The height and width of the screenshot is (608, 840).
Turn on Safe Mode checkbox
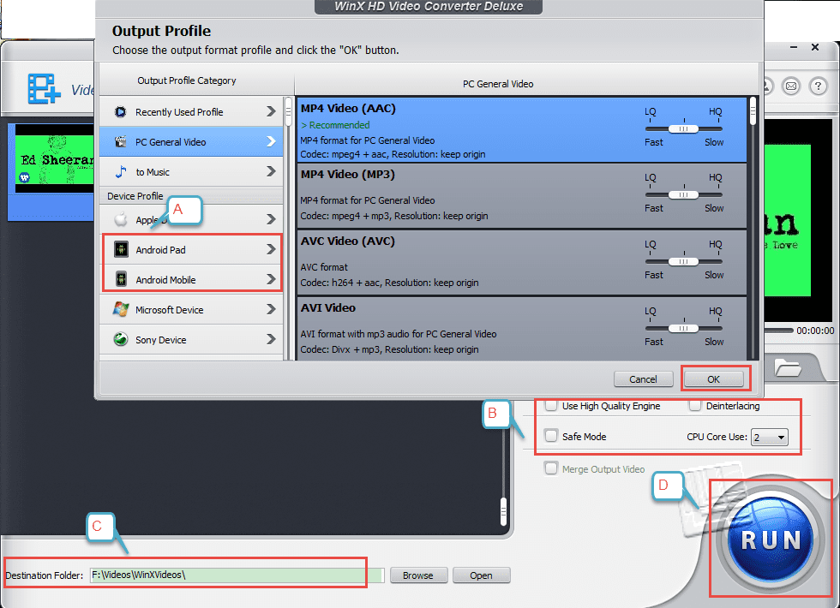click(550, 436)
